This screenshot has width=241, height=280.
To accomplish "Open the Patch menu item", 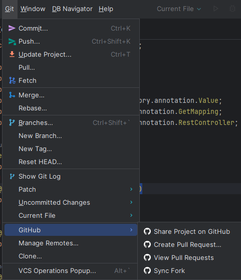I will (71, 189).
